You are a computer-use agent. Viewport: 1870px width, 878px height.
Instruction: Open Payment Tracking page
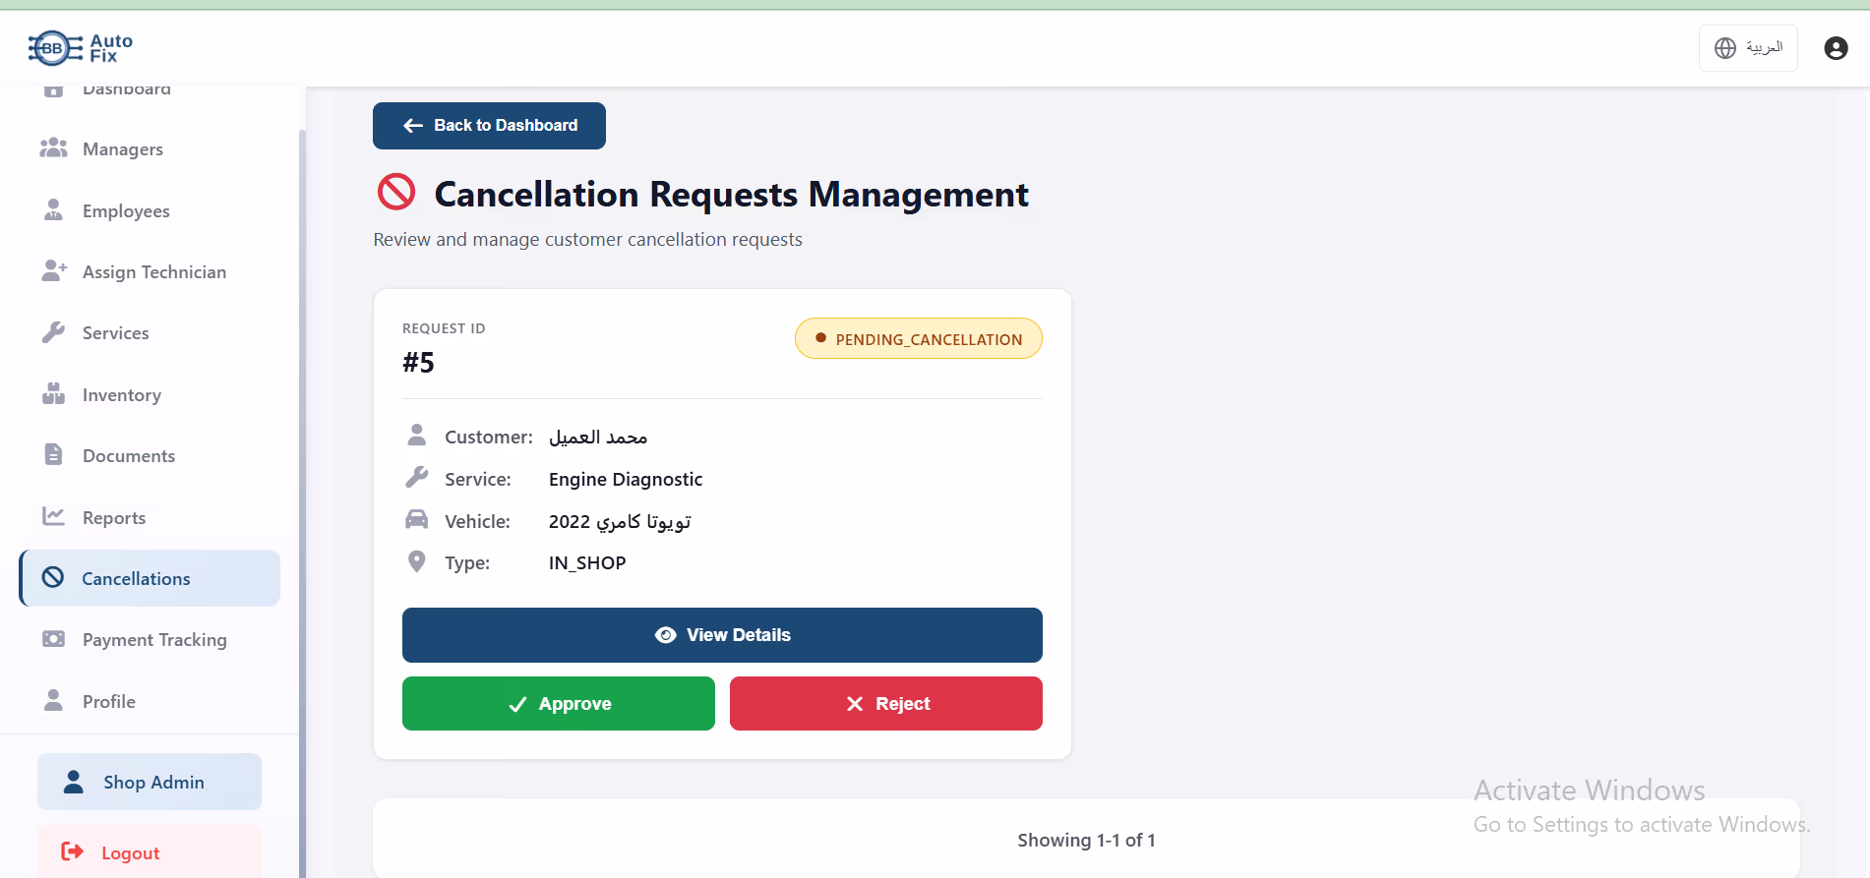point(150,639)
